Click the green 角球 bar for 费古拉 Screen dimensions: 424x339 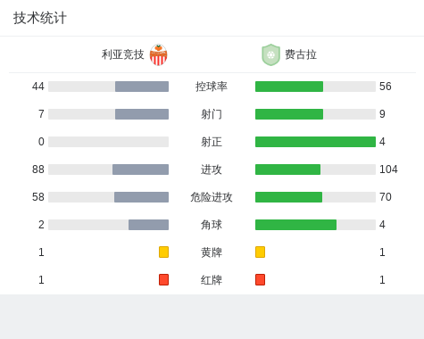click(295, 225)
